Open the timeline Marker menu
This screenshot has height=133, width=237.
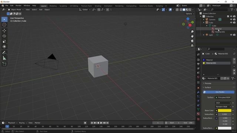[x=37, y=123]
